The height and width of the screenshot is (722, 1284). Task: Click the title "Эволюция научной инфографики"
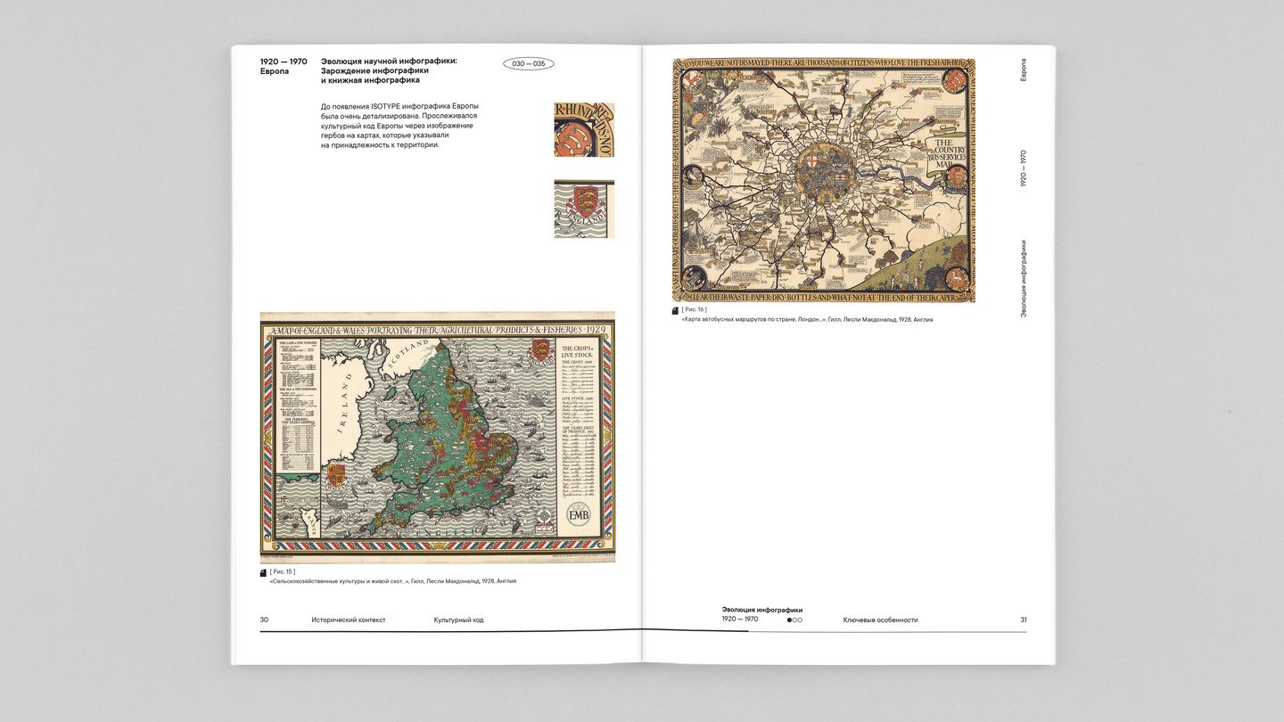[x=389, y=61]
